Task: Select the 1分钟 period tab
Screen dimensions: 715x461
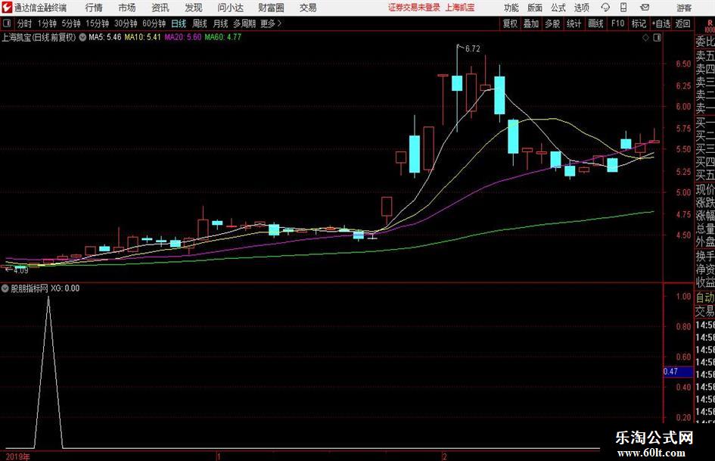Action: [47, 23]
